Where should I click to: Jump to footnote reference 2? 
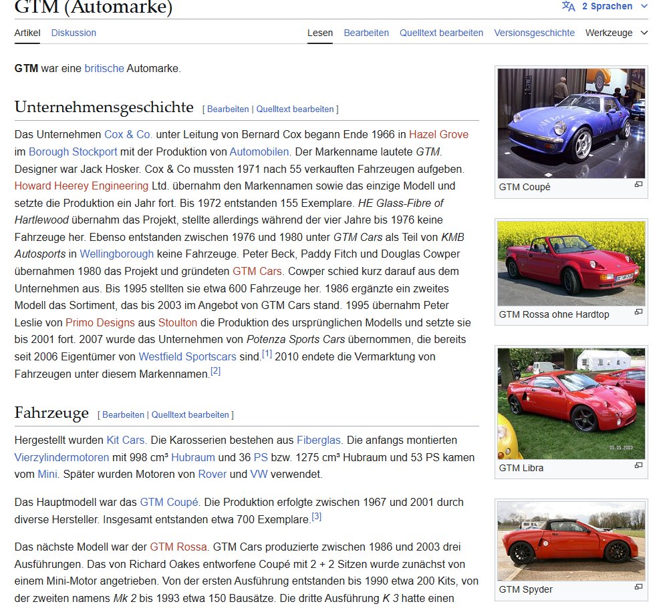tap(215, 371)
